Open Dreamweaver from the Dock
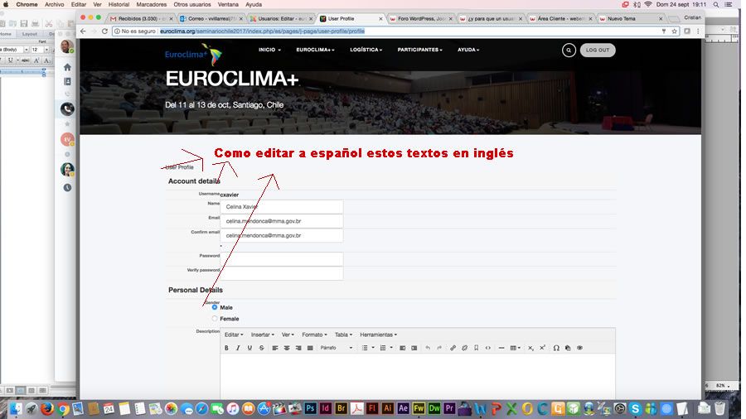Screen dimensions: 746x419 coord(434,408)
